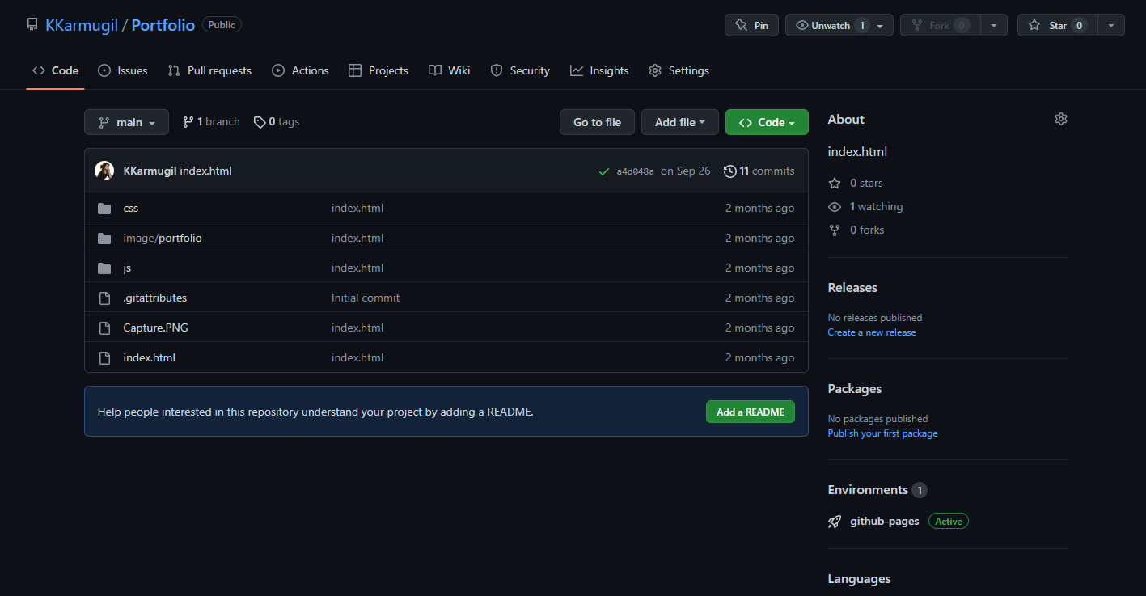Open the Wiki tab
This screenshot has height=596, width=1146.
(x=450, y=70)
